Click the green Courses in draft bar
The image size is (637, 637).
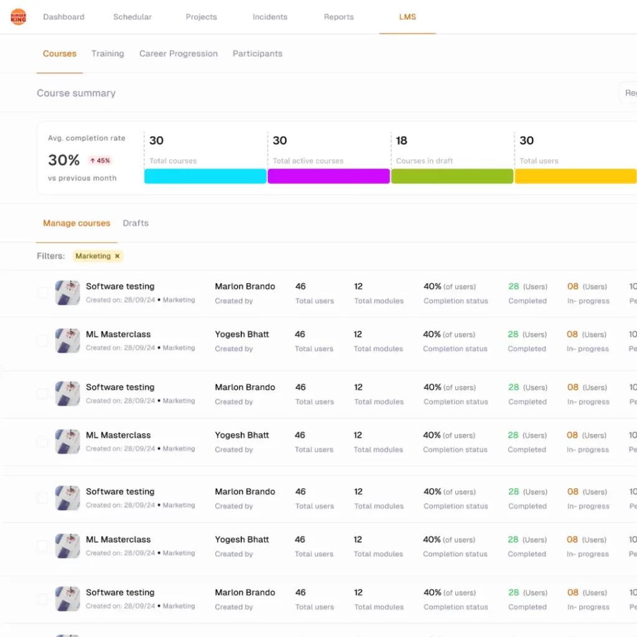[x=452, y=176]
